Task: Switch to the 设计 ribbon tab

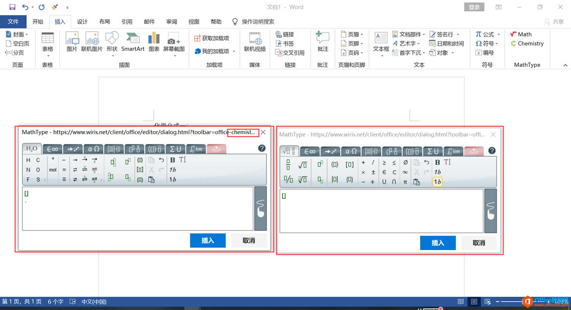Action: click(82, 22)
